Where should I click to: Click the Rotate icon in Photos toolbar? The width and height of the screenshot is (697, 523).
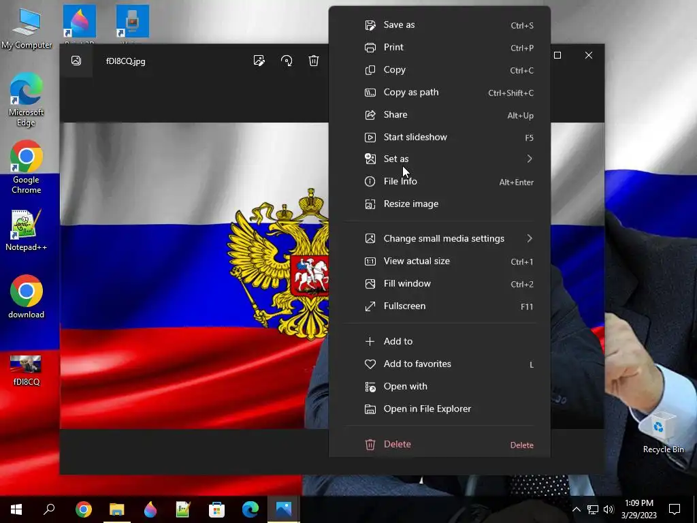[287, 61]
